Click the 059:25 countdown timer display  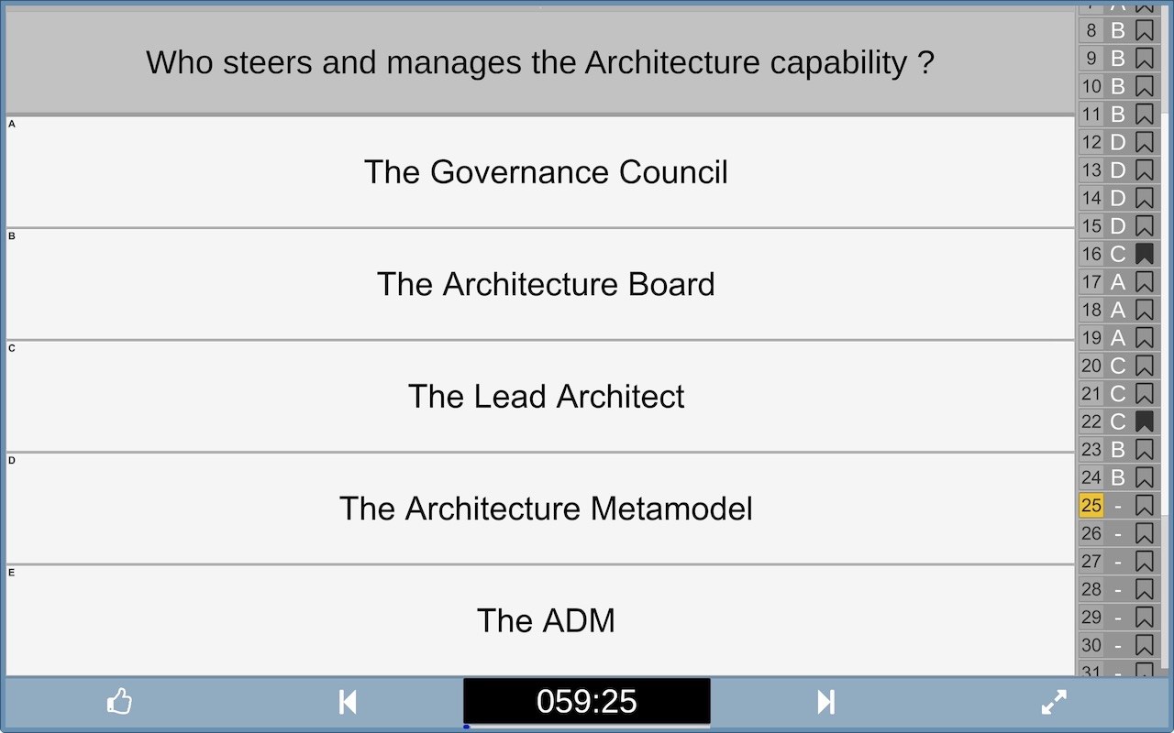click(x=587, y=702)
